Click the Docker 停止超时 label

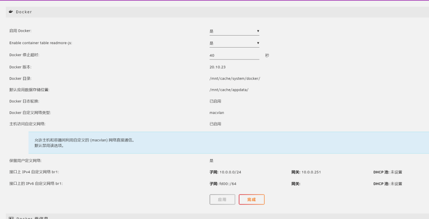24,55
